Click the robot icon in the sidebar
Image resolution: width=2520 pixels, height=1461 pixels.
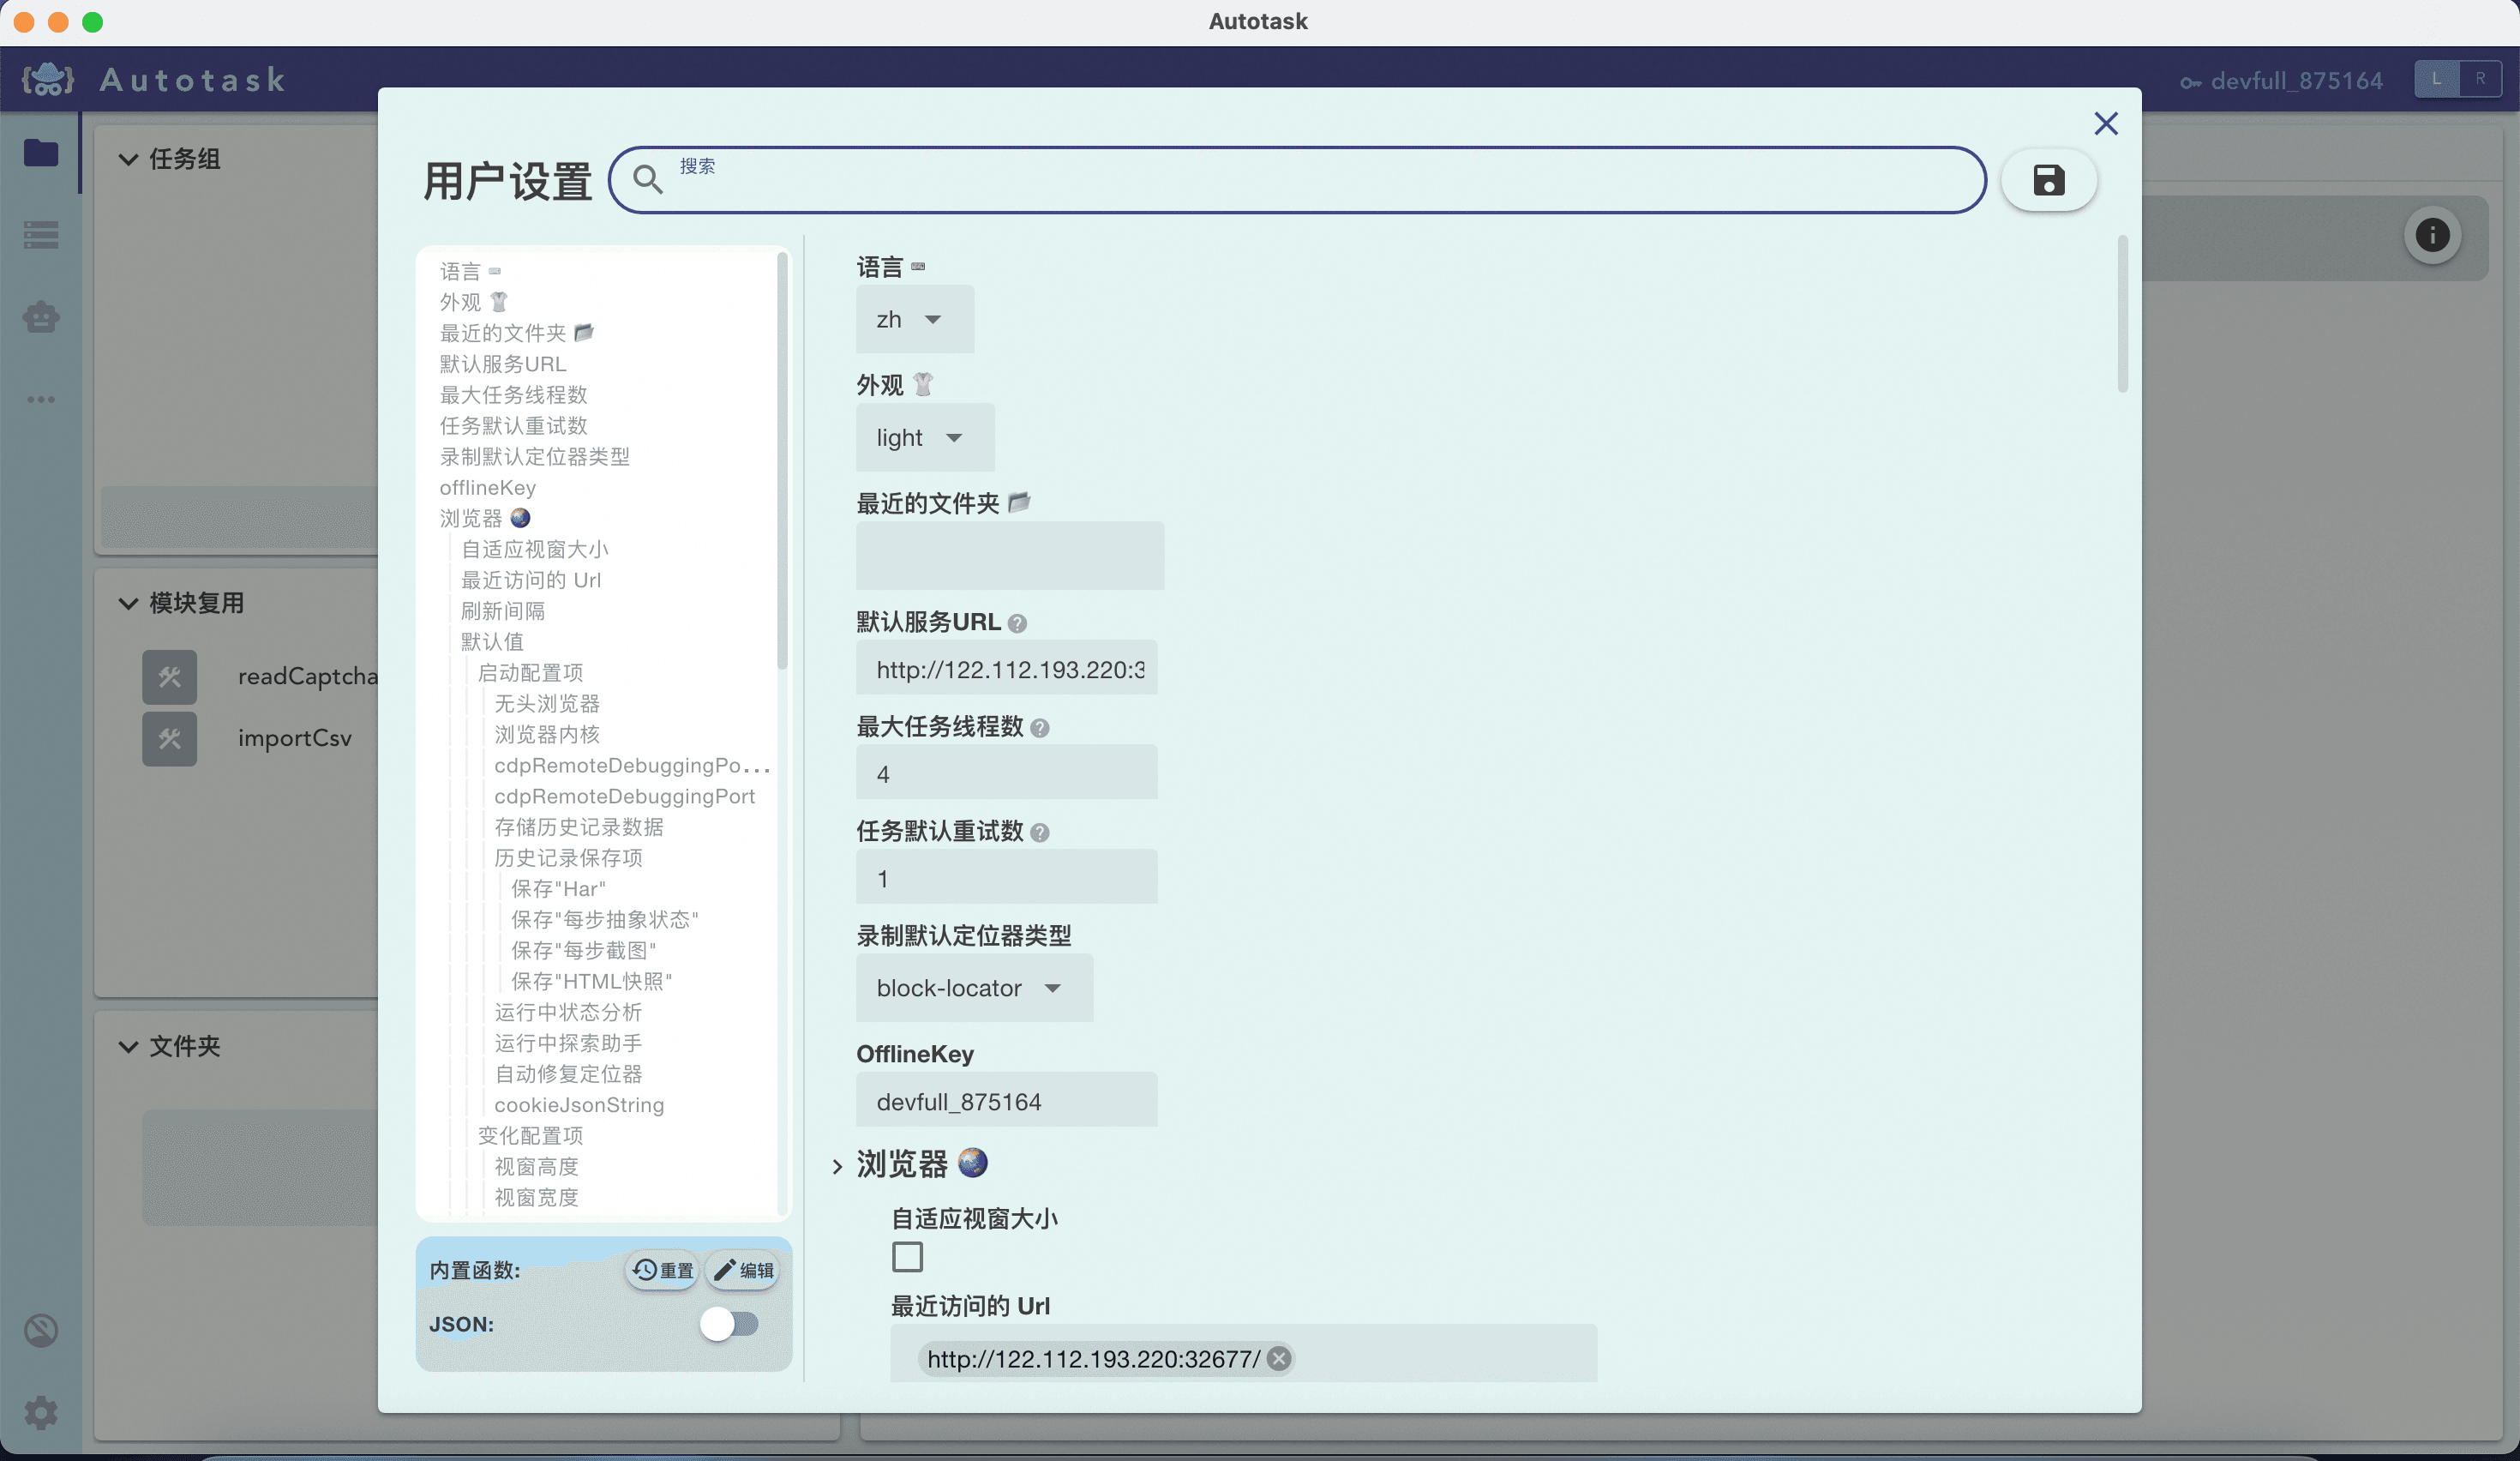(41, 317)
